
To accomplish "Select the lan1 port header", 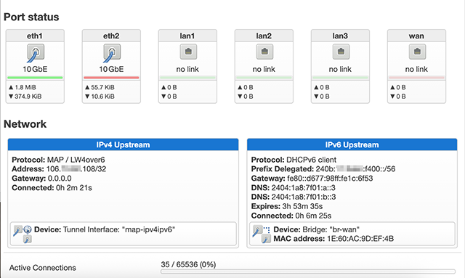I will tap(187, 36).
